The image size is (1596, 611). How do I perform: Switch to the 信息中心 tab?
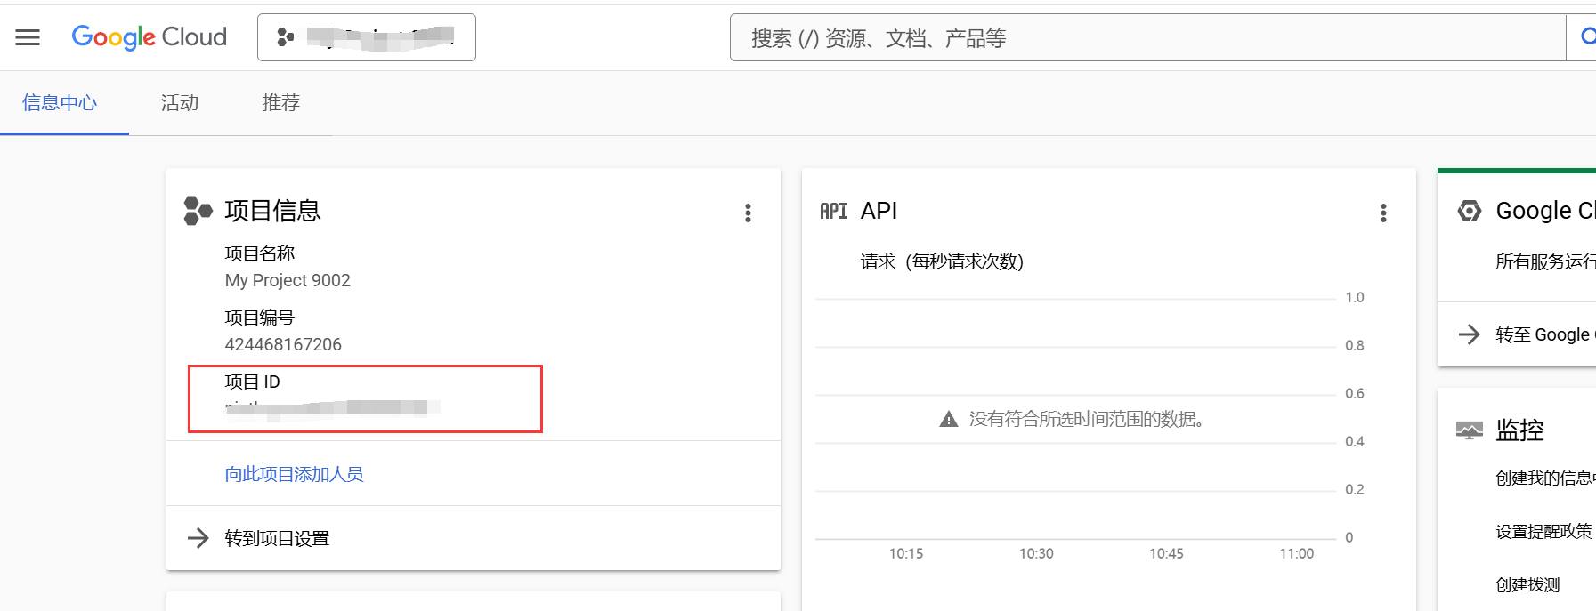[x=60, y=103]
